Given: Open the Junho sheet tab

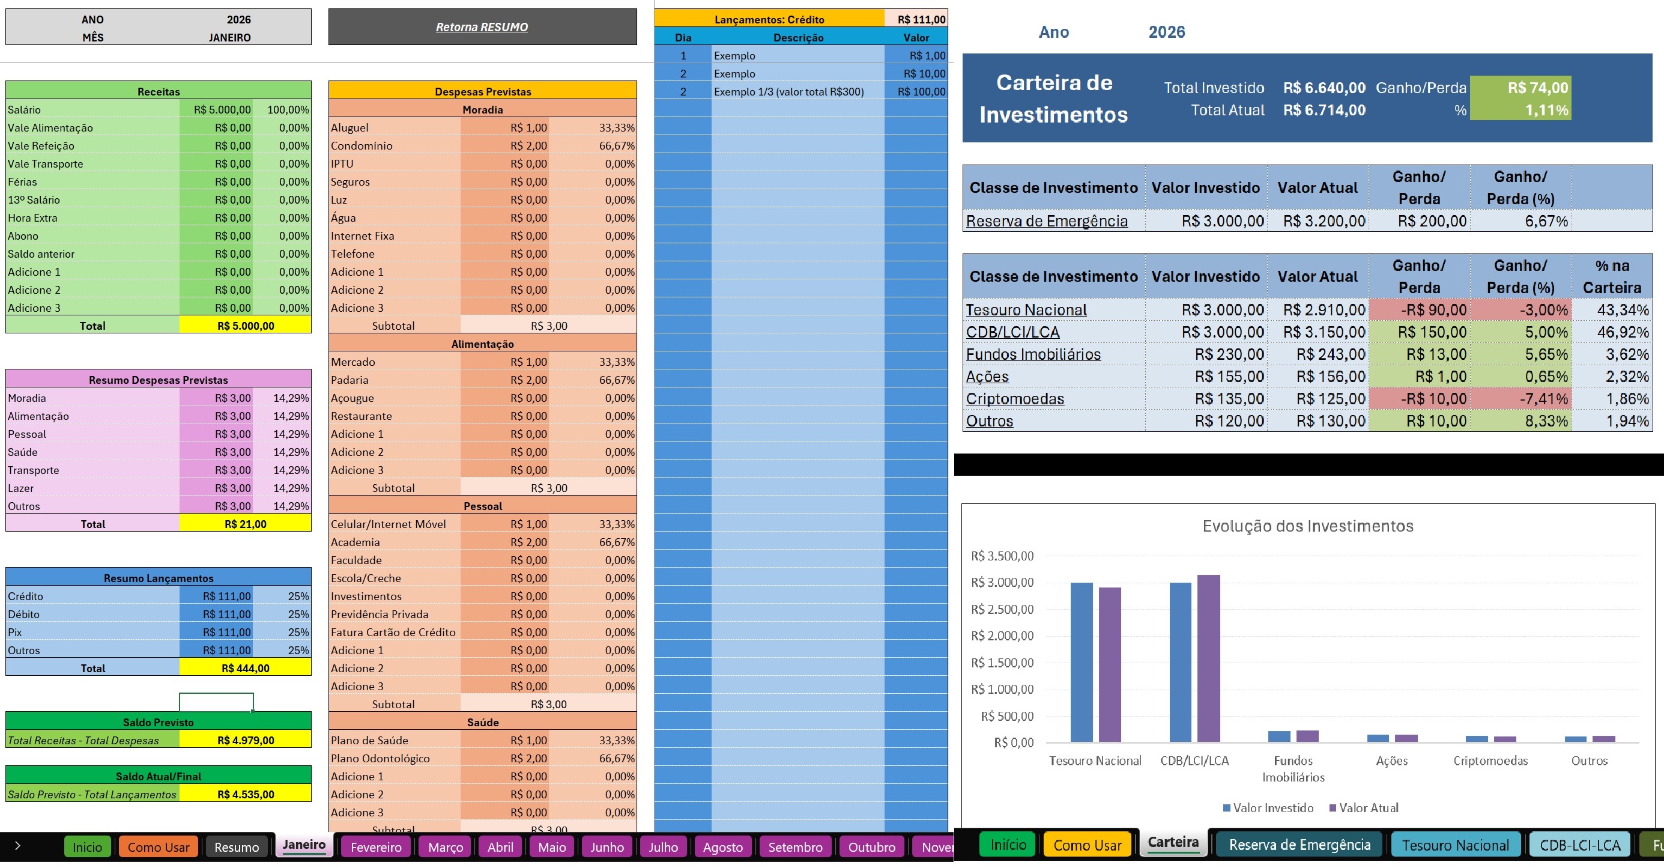Looking at the screenshot, I should [607, 846].
